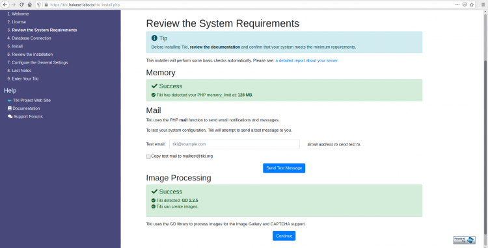The height and width of the screenshot is (248, 488).
Task: Click the Powered by Tiki badge
Action: click(x=464, y=240)
